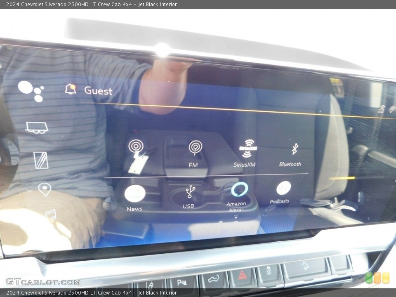Tap the location status icon in the top bar
Screen dimensions: 396x297
click(x=392, y=109)
